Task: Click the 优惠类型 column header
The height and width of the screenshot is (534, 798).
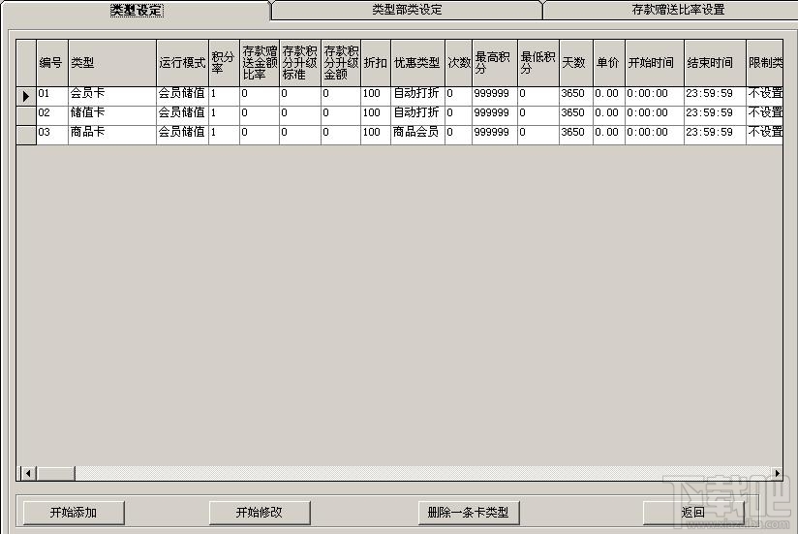Action: [417, 63]
